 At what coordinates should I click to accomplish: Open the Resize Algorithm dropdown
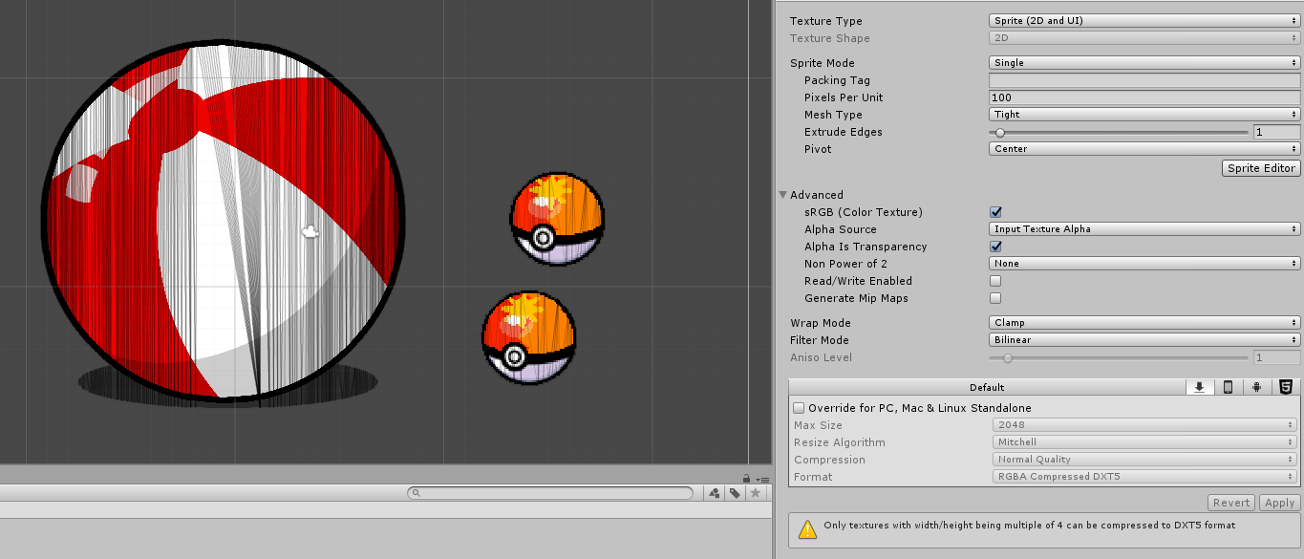point(1144,442)
